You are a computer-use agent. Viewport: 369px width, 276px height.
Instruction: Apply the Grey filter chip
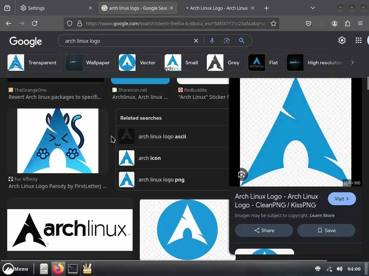[226, 63]
